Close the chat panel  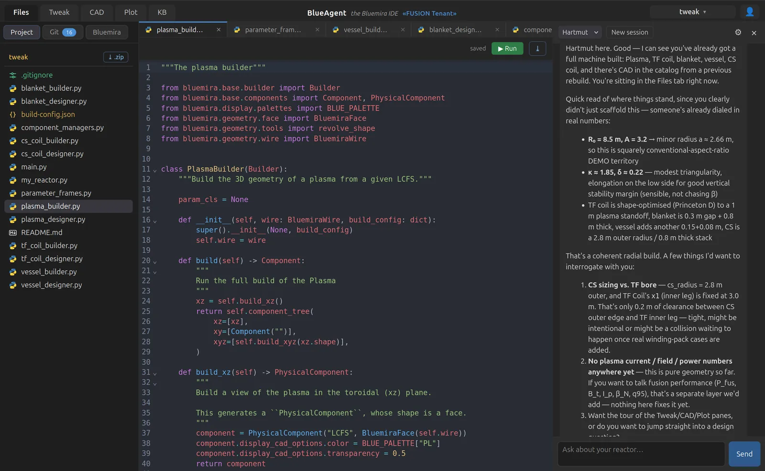click(754, 33)
